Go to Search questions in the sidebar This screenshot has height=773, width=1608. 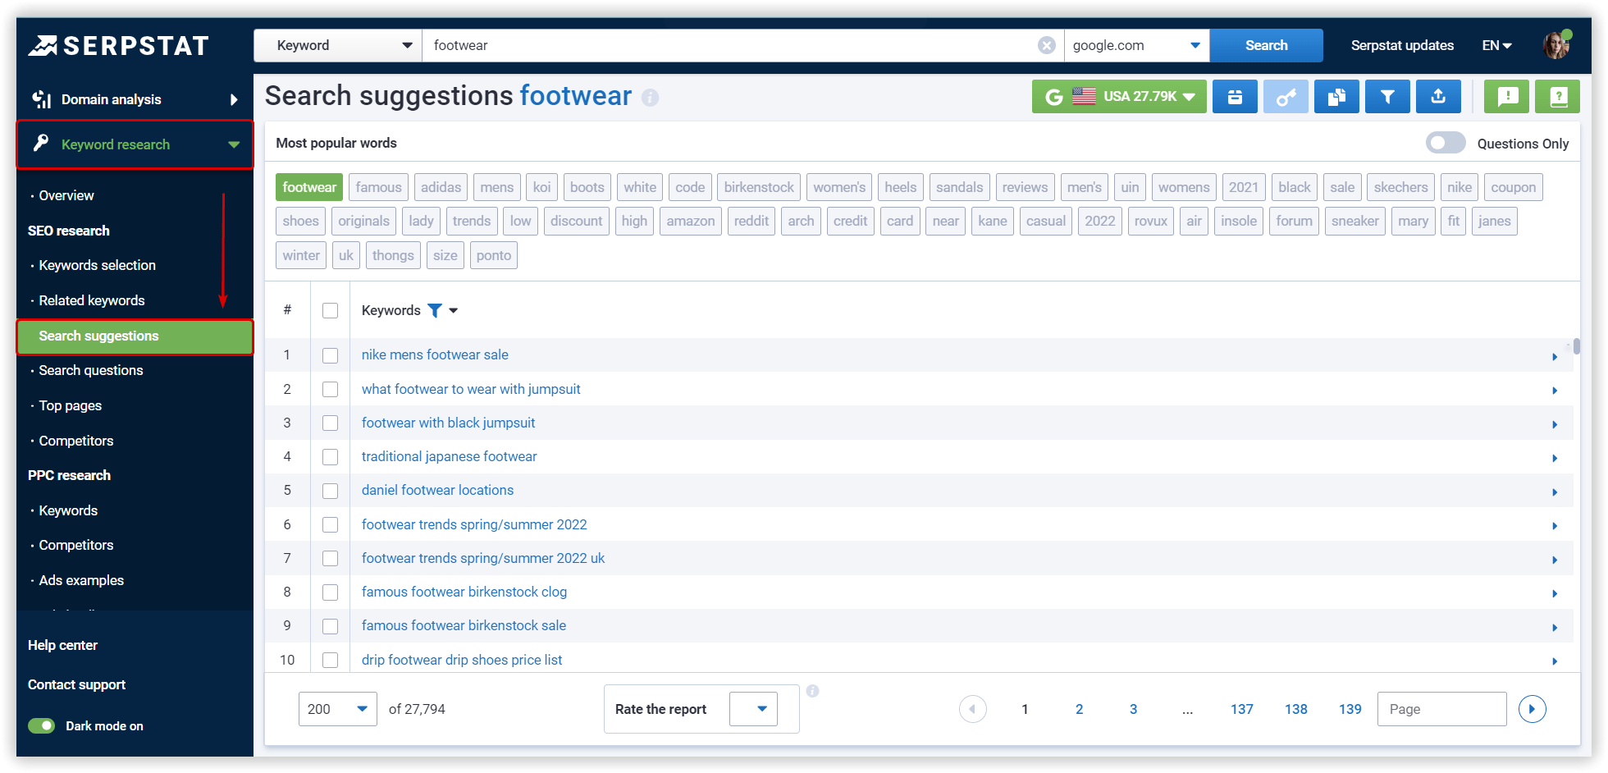[x=90, y=370]
